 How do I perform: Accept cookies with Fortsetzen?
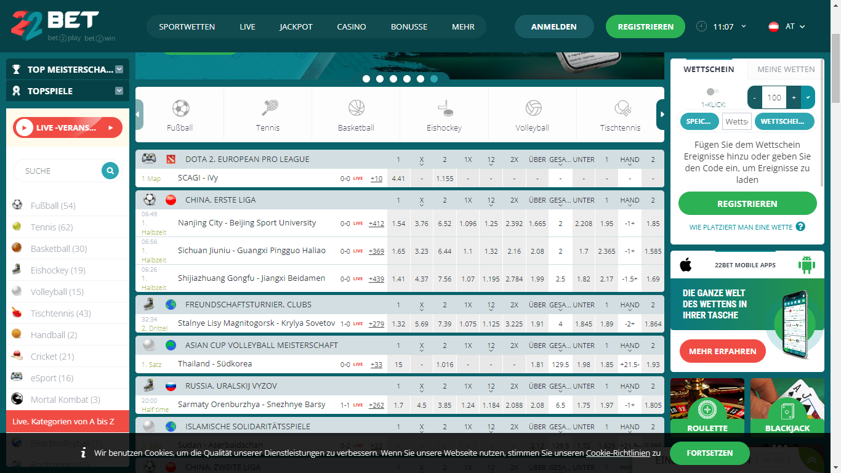point(709,453)
